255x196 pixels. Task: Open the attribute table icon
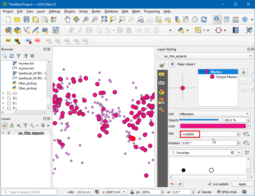227,19
